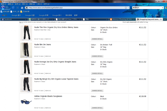Expand the dropdown arrow next to Google 新聞
Viewport: 167px width, 111px height.
50,15
